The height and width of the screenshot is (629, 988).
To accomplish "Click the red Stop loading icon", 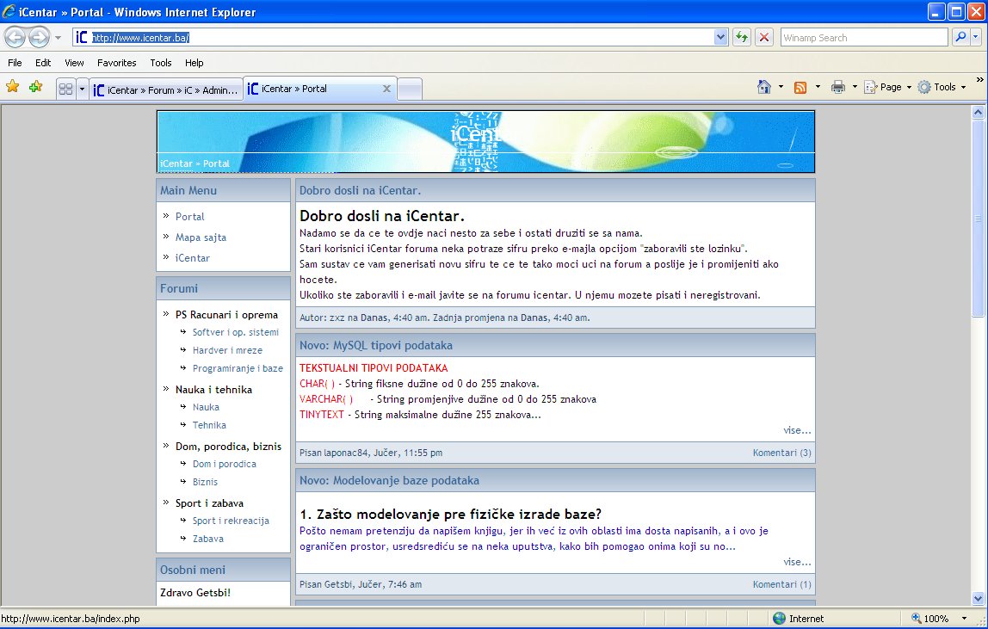I will tap(763, 37).
